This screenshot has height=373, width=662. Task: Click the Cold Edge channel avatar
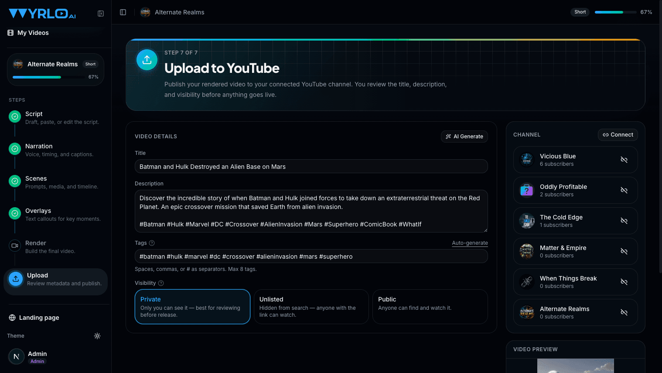(527, 221)
